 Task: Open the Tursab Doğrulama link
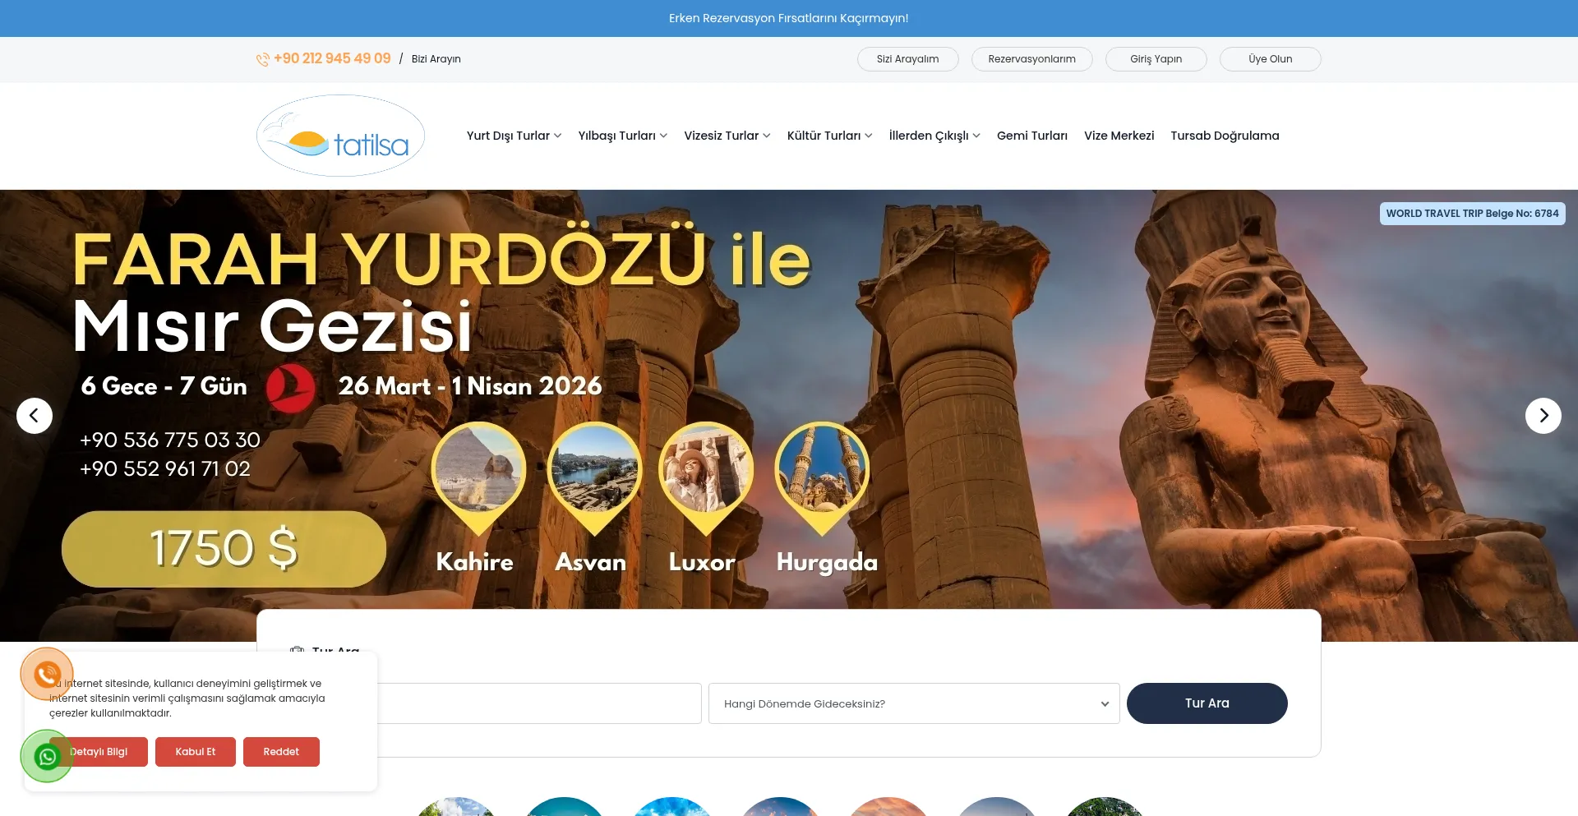coord(1225,136)
